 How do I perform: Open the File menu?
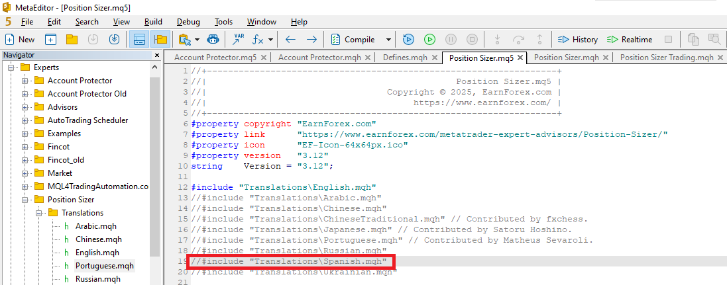click(27, 22)
